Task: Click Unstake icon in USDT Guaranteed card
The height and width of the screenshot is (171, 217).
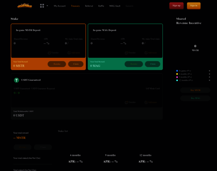Action: pyautogui.click(x=126, y=103)
